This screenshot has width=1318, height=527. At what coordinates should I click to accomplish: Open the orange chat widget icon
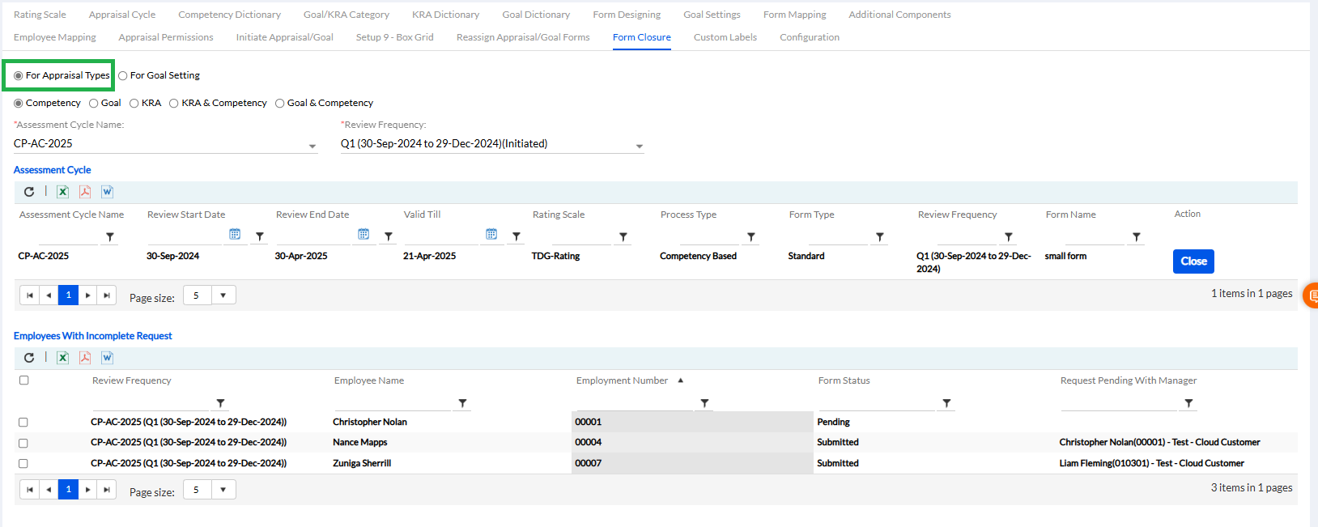(1311, 295)
